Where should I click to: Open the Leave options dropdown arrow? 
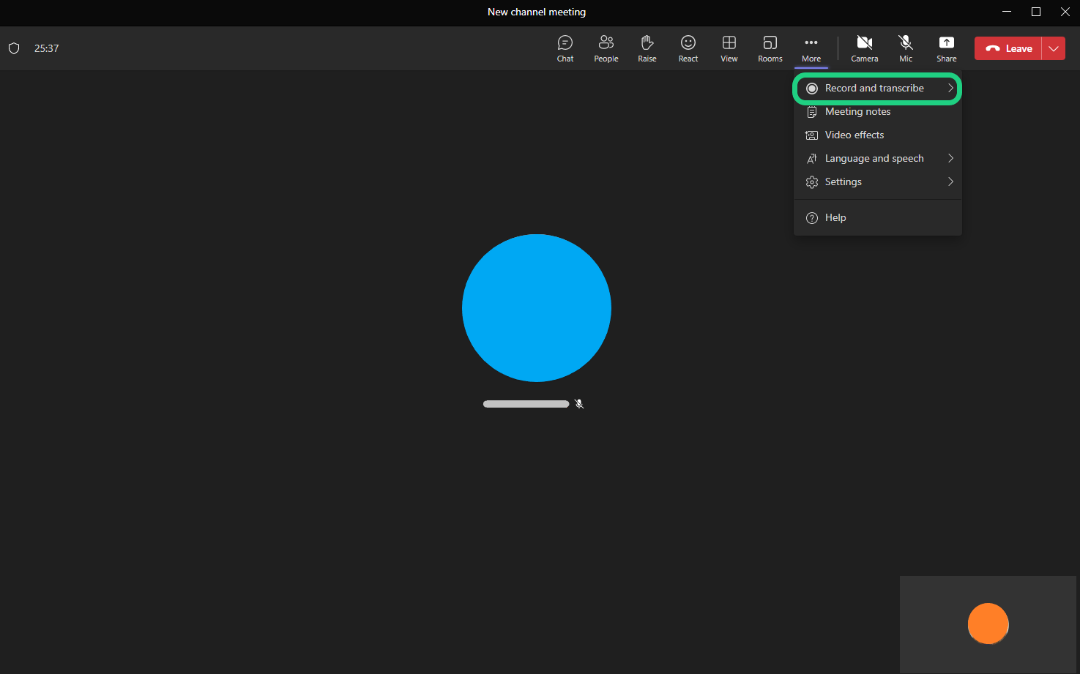[x=1053, y=48]
